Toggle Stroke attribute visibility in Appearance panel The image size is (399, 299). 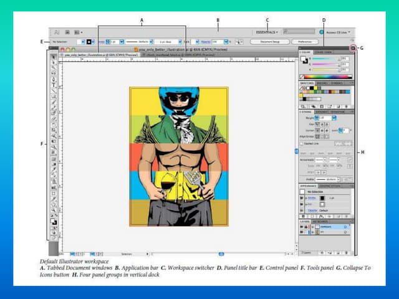pos(302,197)
